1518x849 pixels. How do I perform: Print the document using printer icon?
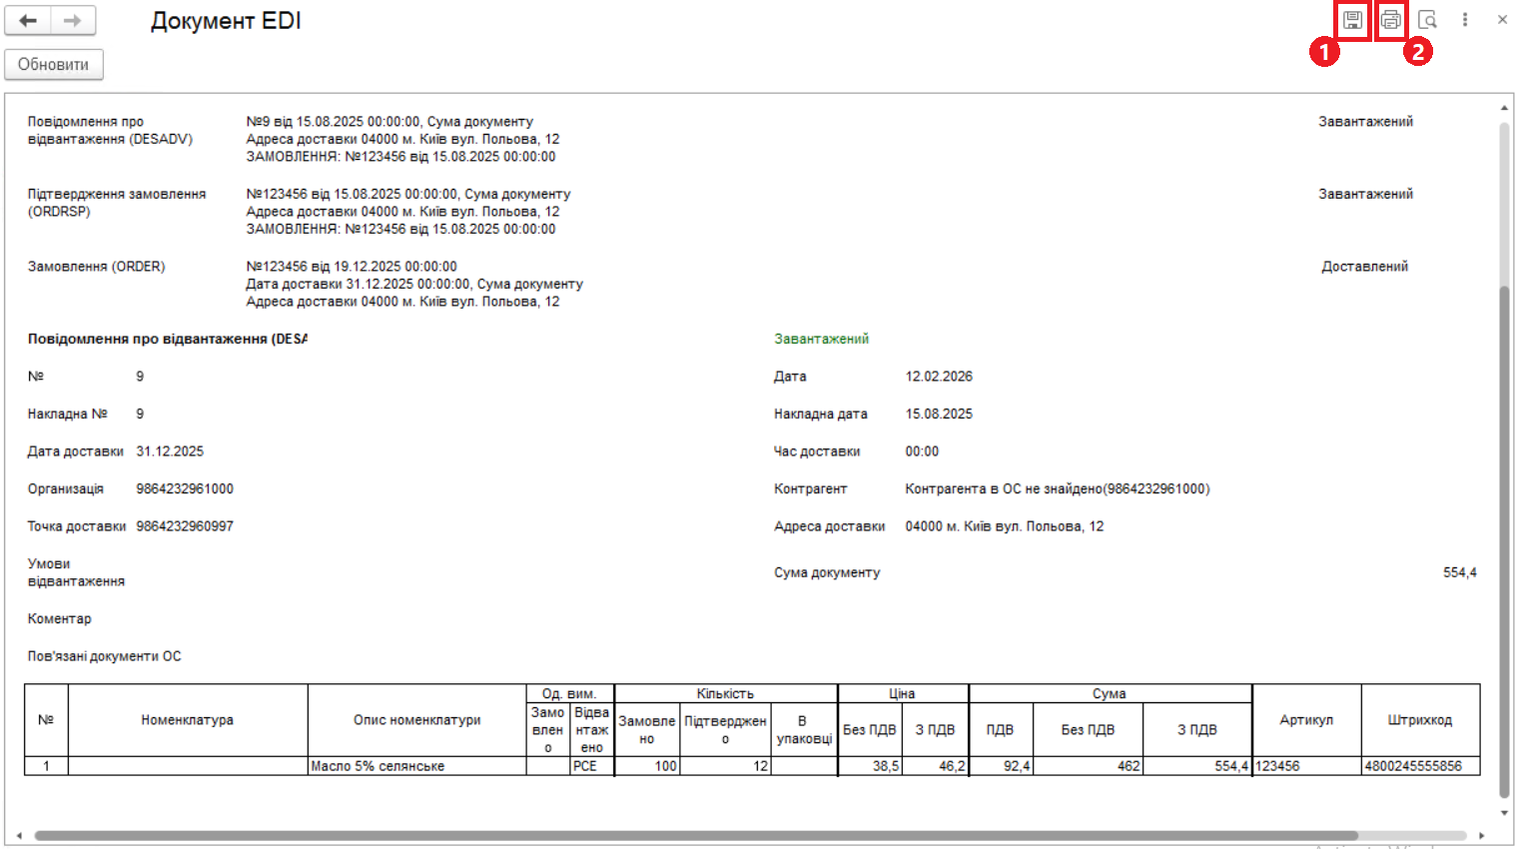pos(1390,20)
